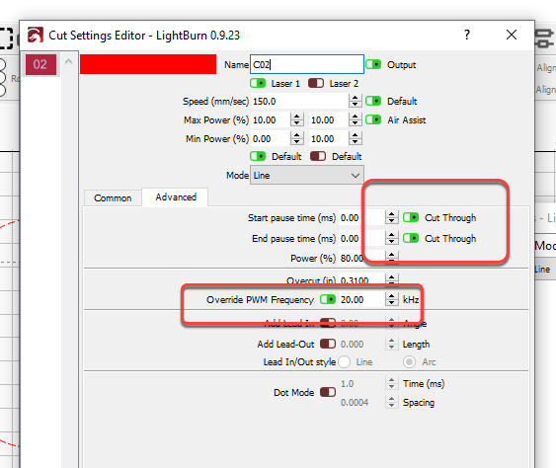Click the End pause time field
The image size is (556, 468).
(x=361, y=239)
